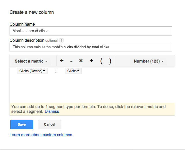Click the help question mark icon
The width and height of the screenshot is (185, 150).
click(61, 40)
